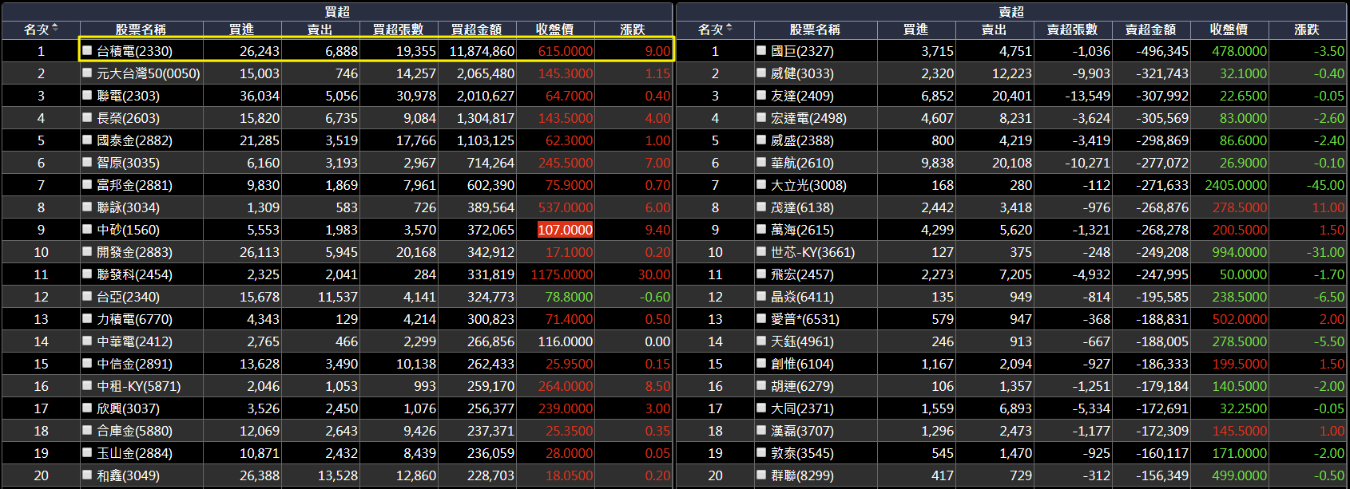1350x489 pixels.
Task: Check the box for 台積電(2330)
Action: click(x=87, y=50)
